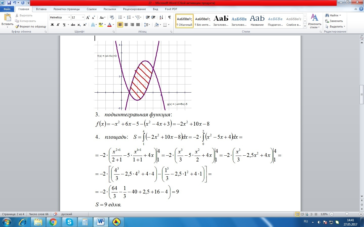Expand the font color dropdown arrow
Image resolution: width=364 pixels, height=227 pixels.
[113, 25]
